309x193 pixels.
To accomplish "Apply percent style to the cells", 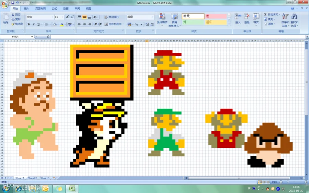I will pos(136,24).
